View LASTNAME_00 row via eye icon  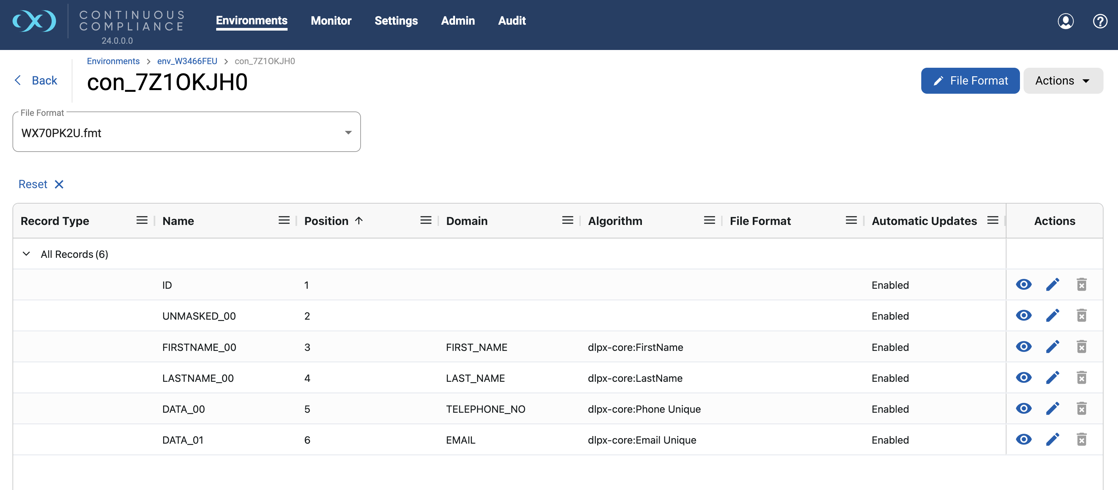coord(1023,378)
